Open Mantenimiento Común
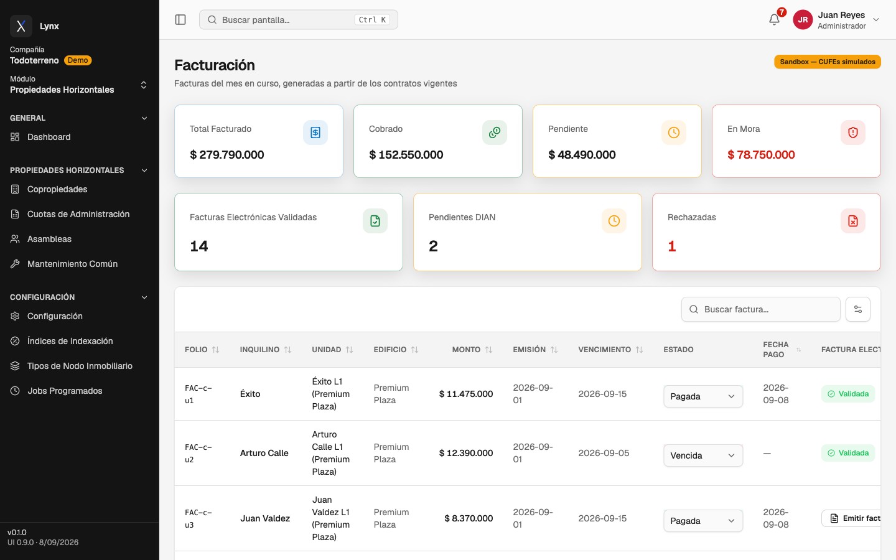This screenshot has height=560, width=896. 80,264
